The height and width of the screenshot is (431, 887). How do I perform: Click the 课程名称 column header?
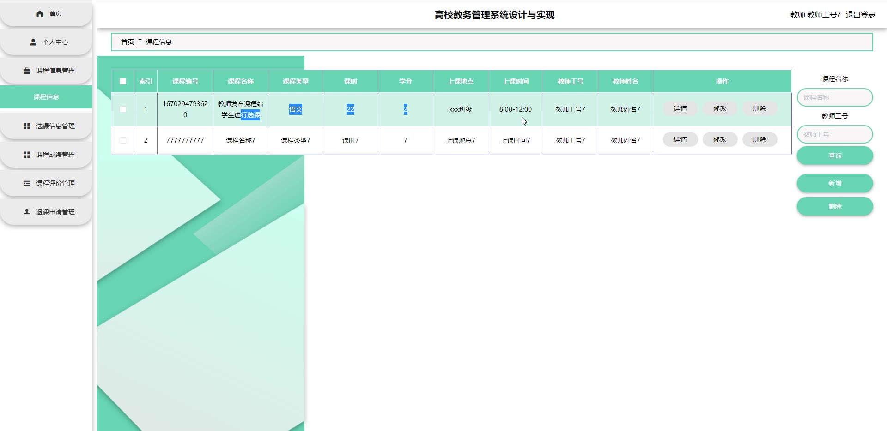tap(241, 81)
